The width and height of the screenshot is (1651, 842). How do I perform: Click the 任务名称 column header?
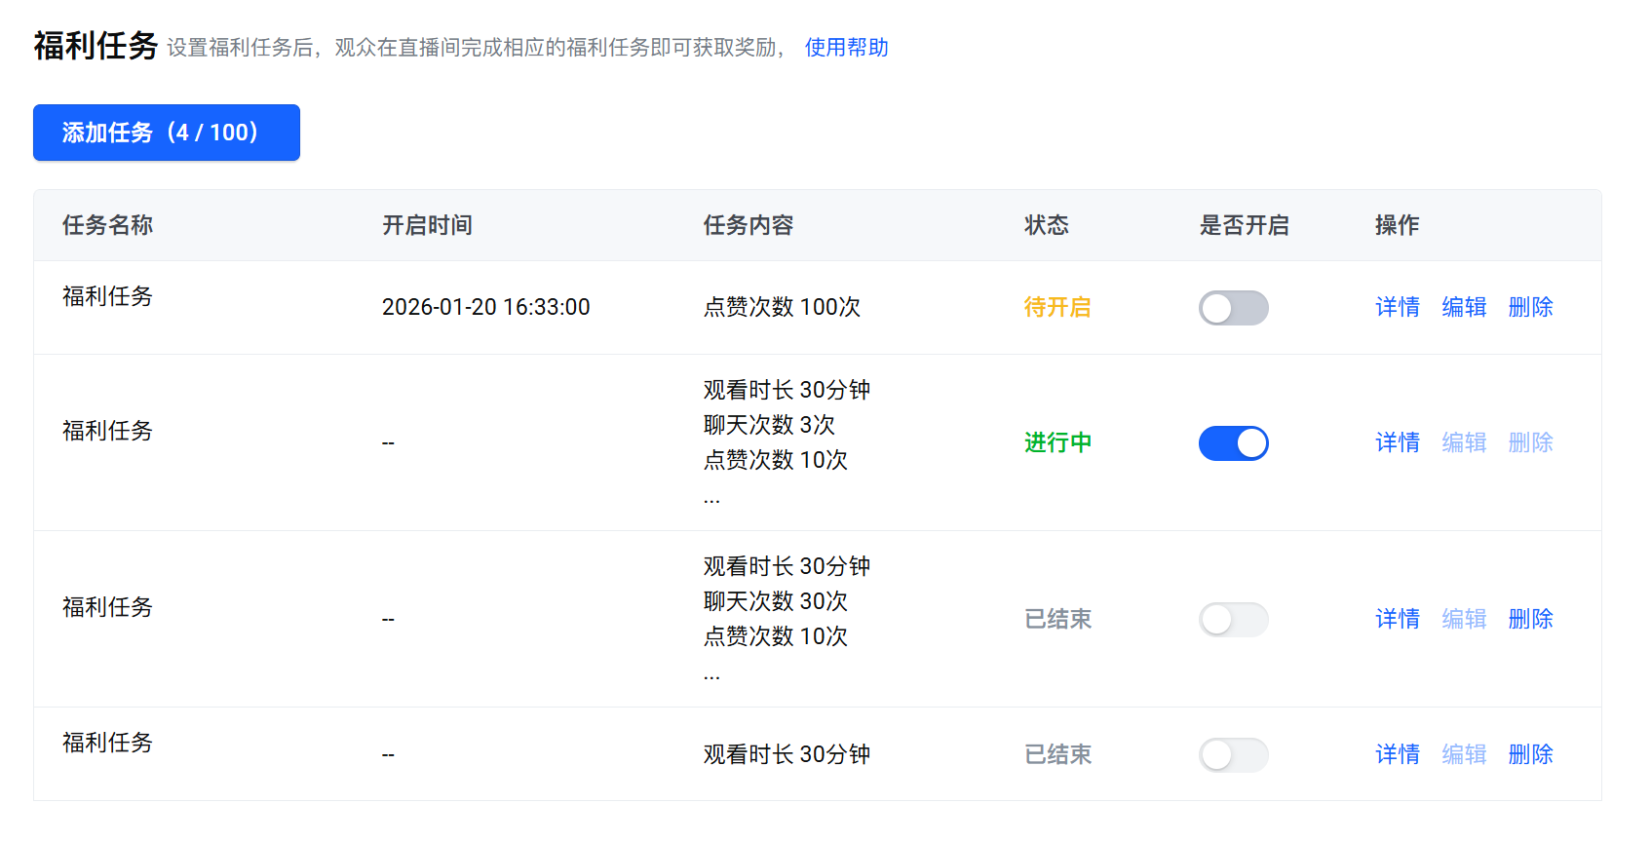107,226
